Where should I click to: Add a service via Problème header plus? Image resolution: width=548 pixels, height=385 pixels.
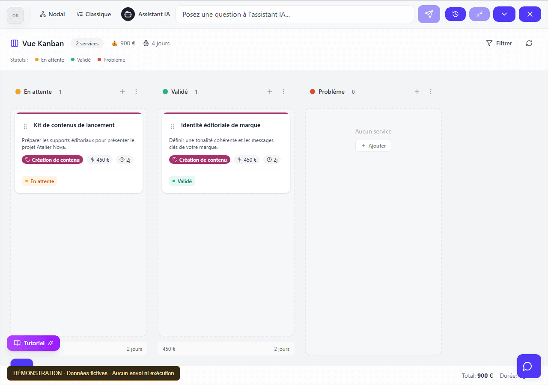(417, 92)
